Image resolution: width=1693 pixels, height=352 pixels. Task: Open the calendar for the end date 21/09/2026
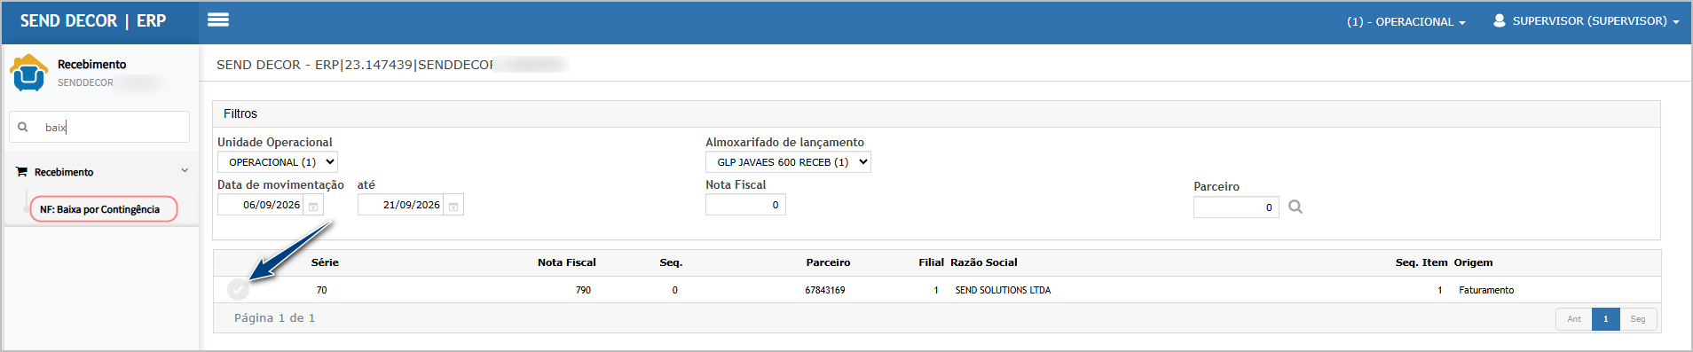[x=453, y=206]
